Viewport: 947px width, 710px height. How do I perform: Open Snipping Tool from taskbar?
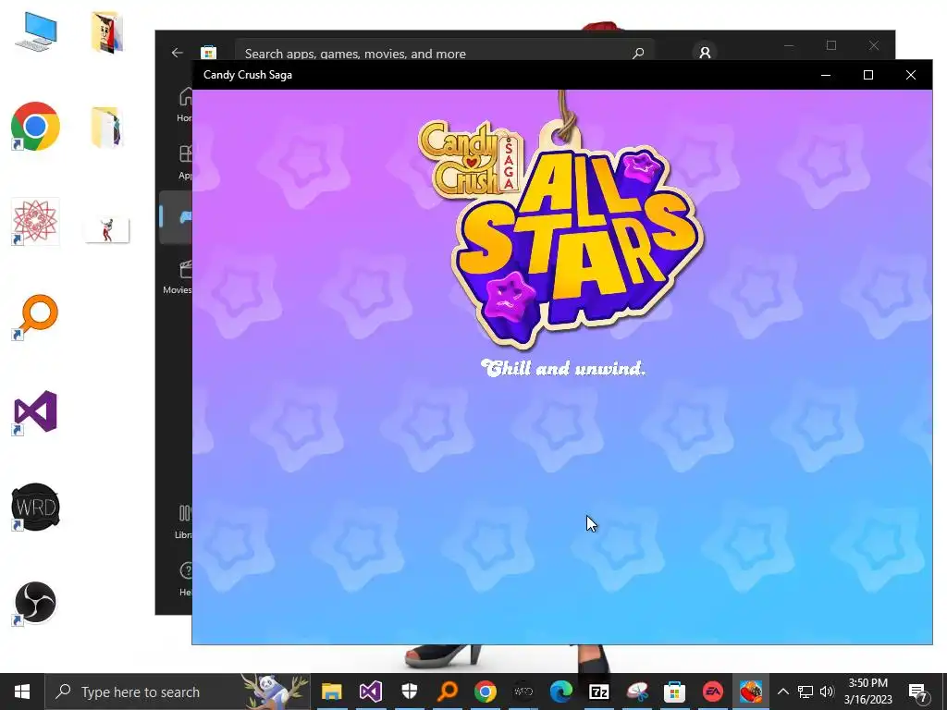click(637, 692)
